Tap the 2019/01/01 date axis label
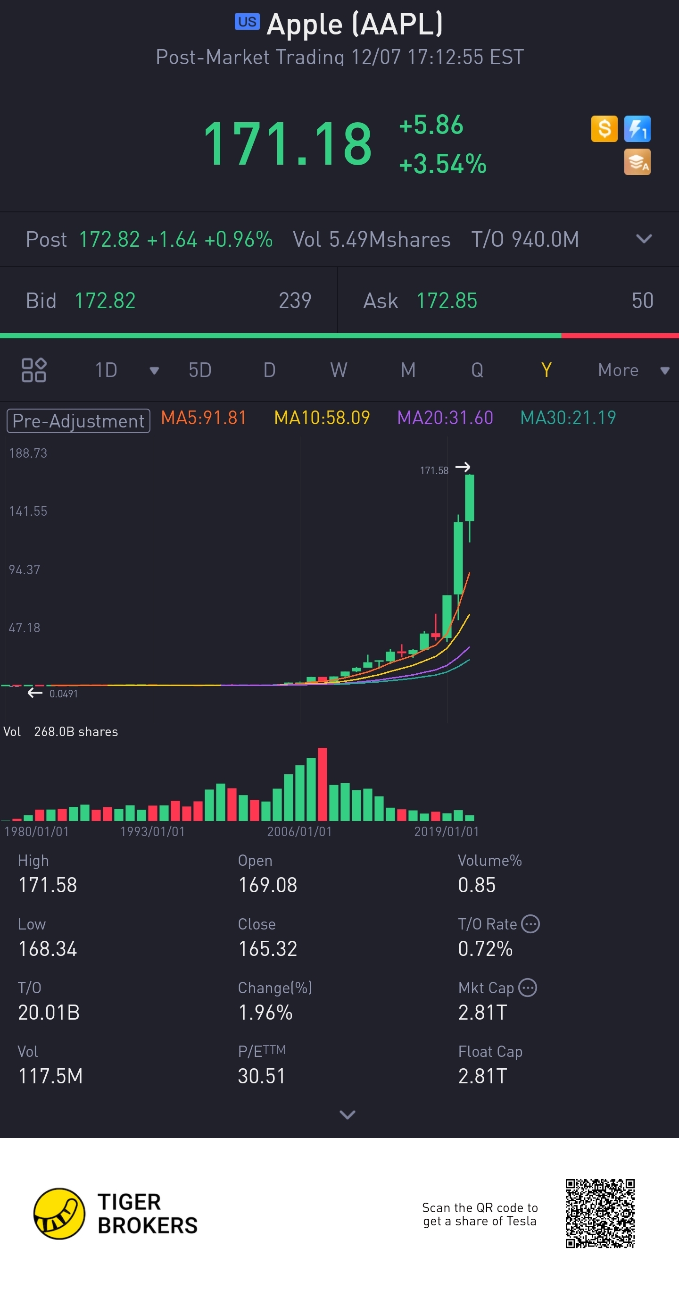The width and height of the screenshot is (679, 1290). pyautogui.click(x=447, y=832)
